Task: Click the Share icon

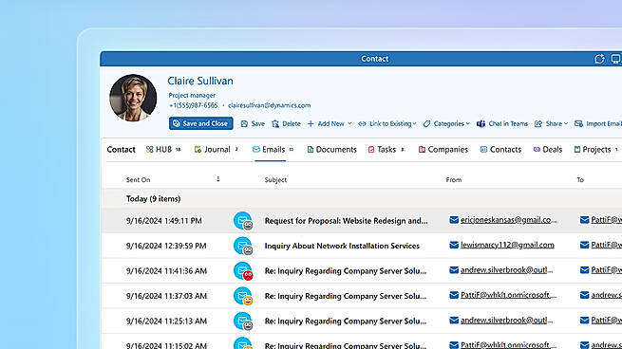Action: [x=538, y=124]
